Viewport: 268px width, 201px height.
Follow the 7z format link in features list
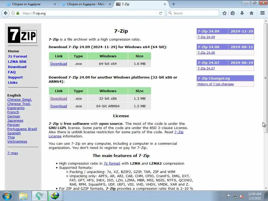112,163
